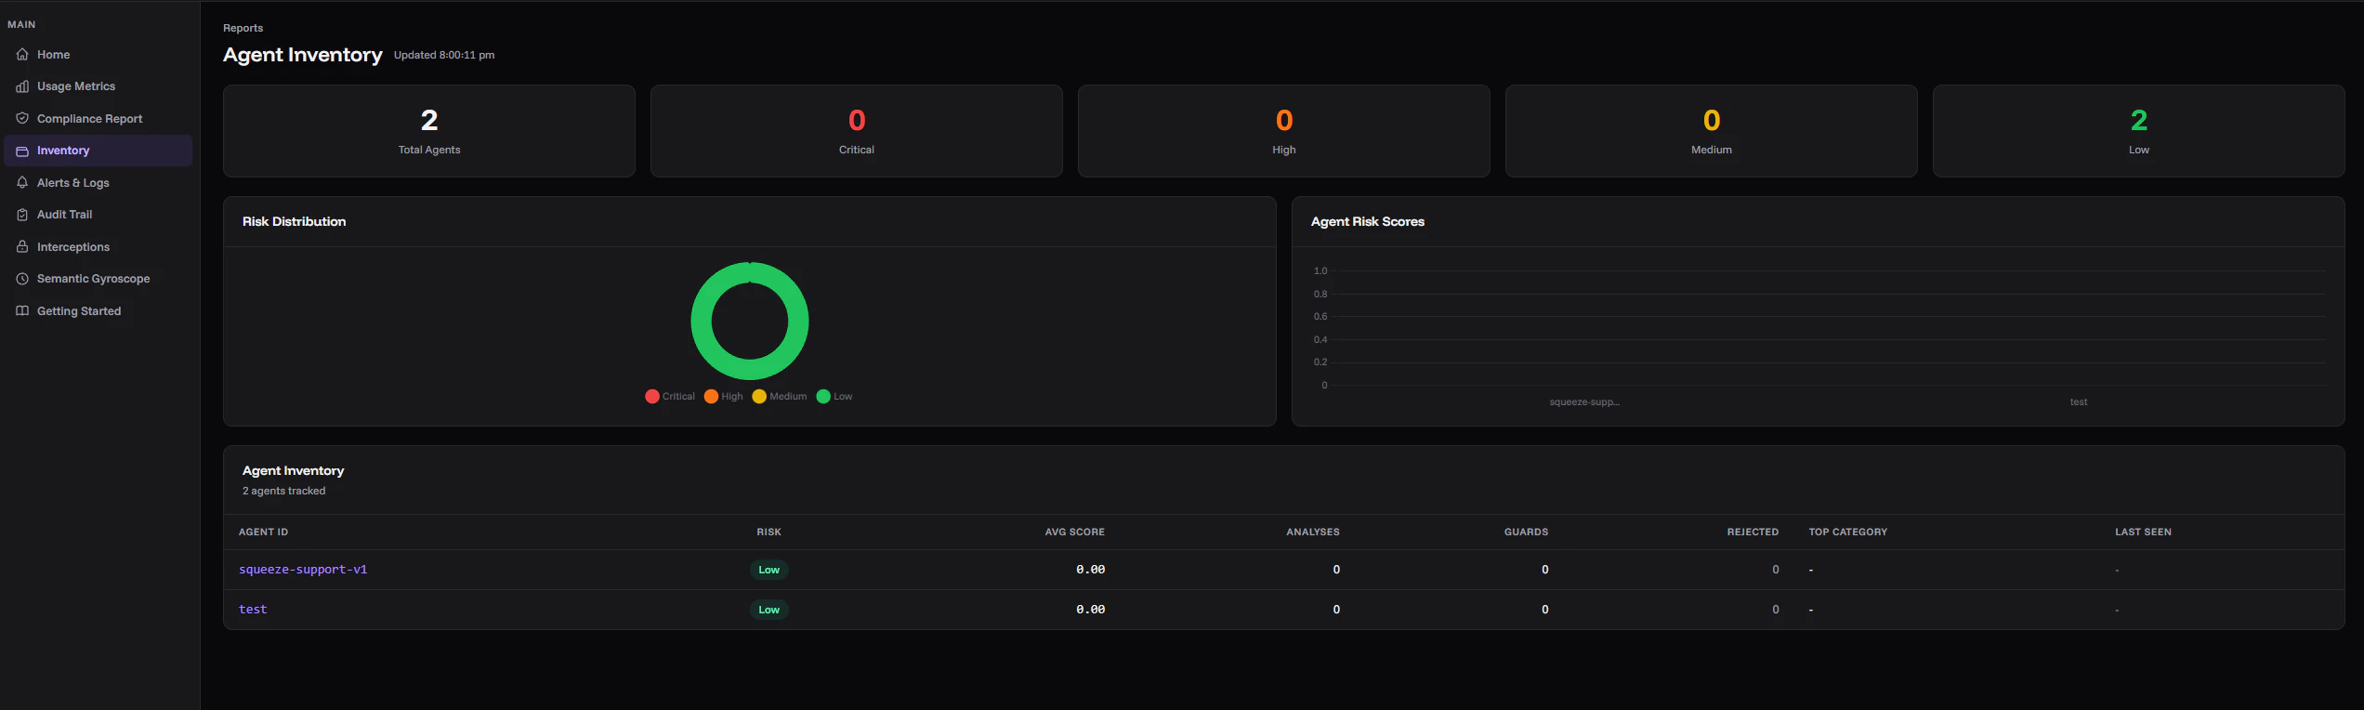Toggle the Low legend swatch in chart
The height and width of the screenshot is (710, 2364).
823,397
